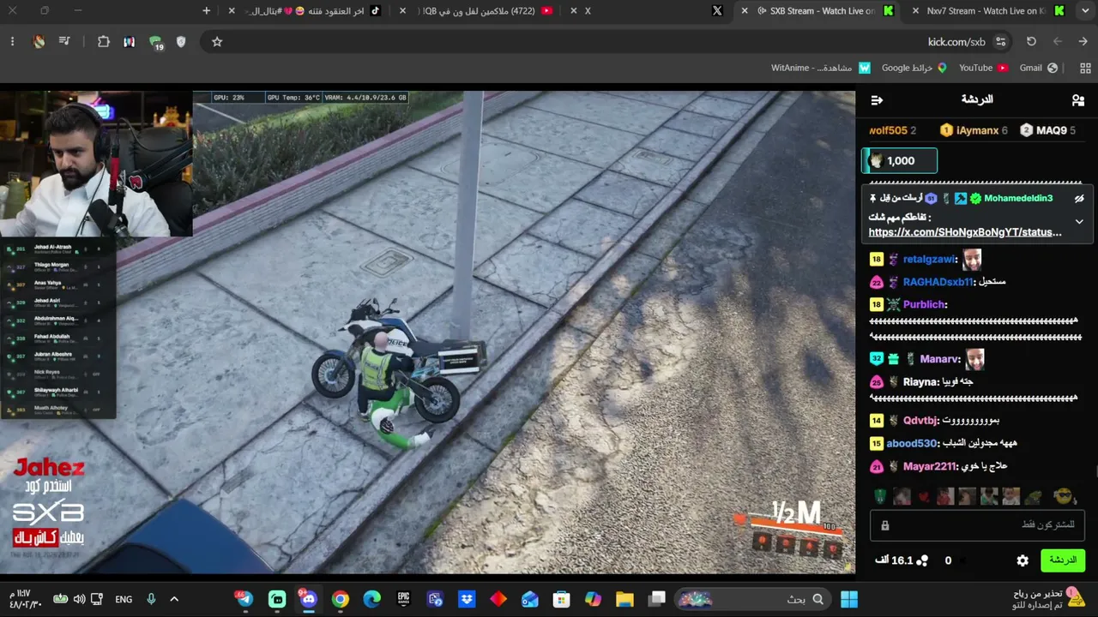Open Dropbox from the taskbar
The height and width of the screenshot is (617, 1098).
[467, 599]
